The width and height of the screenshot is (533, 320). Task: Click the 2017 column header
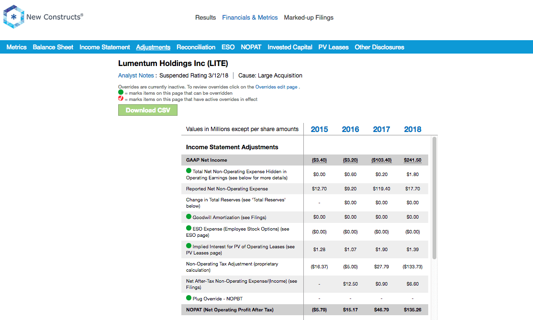[x=381, y=130]
